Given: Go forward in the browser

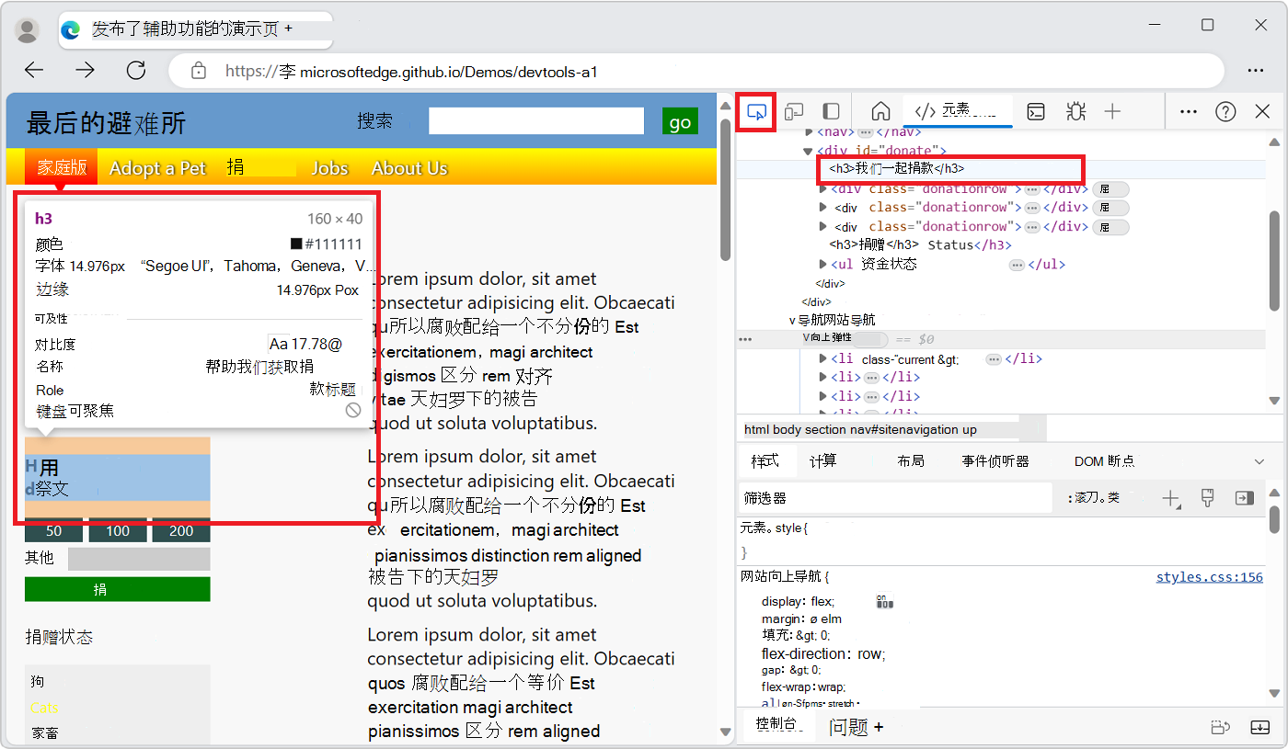Looking at the screenshot, I should tap(86, 71).
